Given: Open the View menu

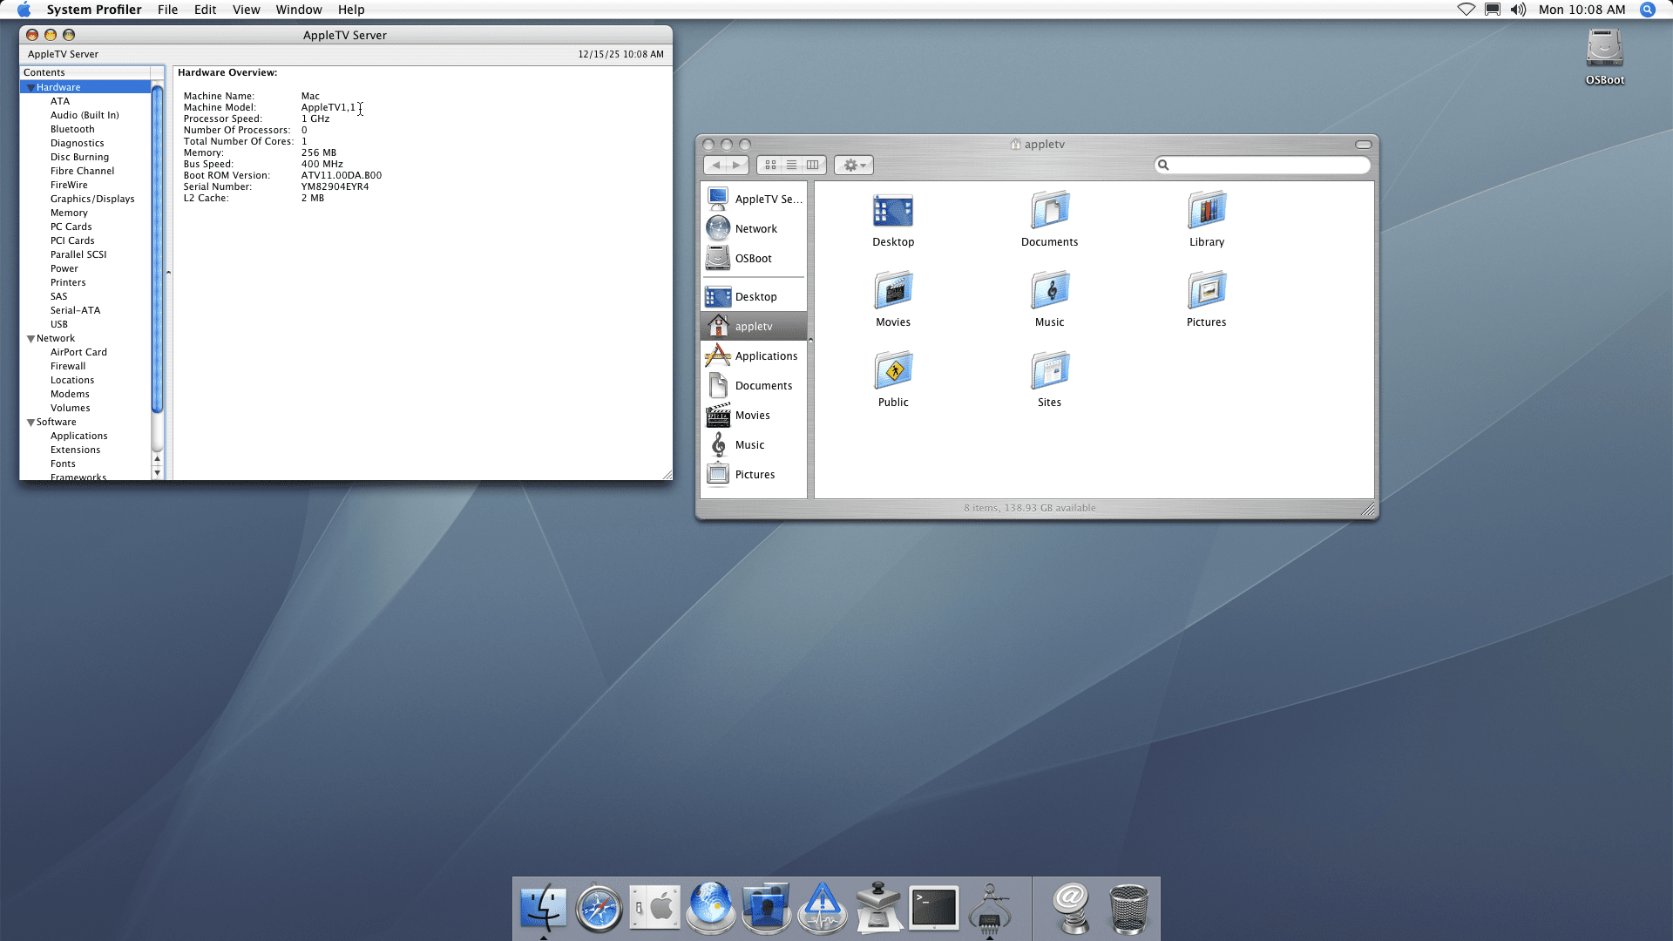Looking at the screenshot, I should [246, 10].
